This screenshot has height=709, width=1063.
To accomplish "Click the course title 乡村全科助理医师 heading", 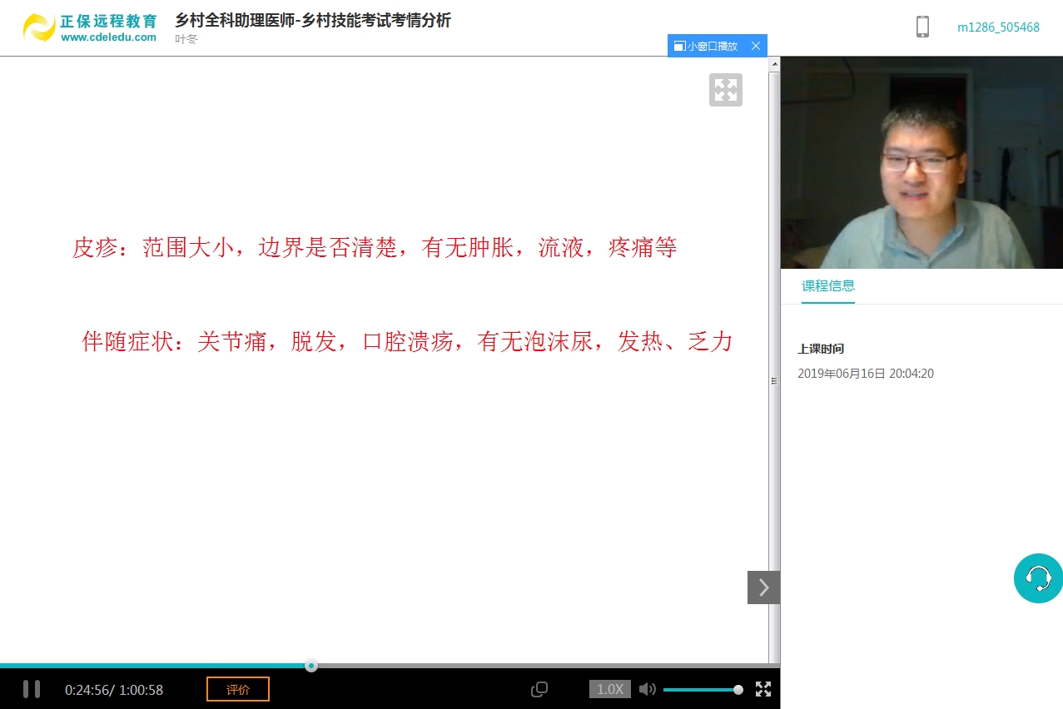I will click(312, 21).
